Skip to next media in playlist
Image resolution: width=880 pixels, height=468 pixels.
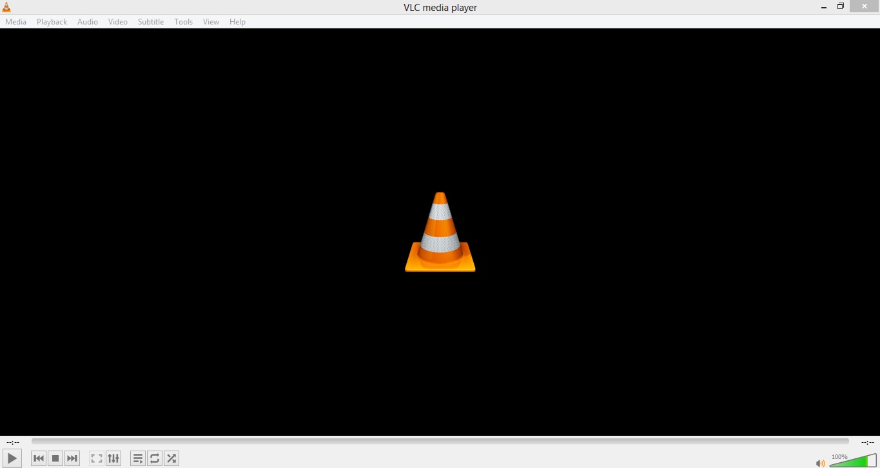coord(72,458)
